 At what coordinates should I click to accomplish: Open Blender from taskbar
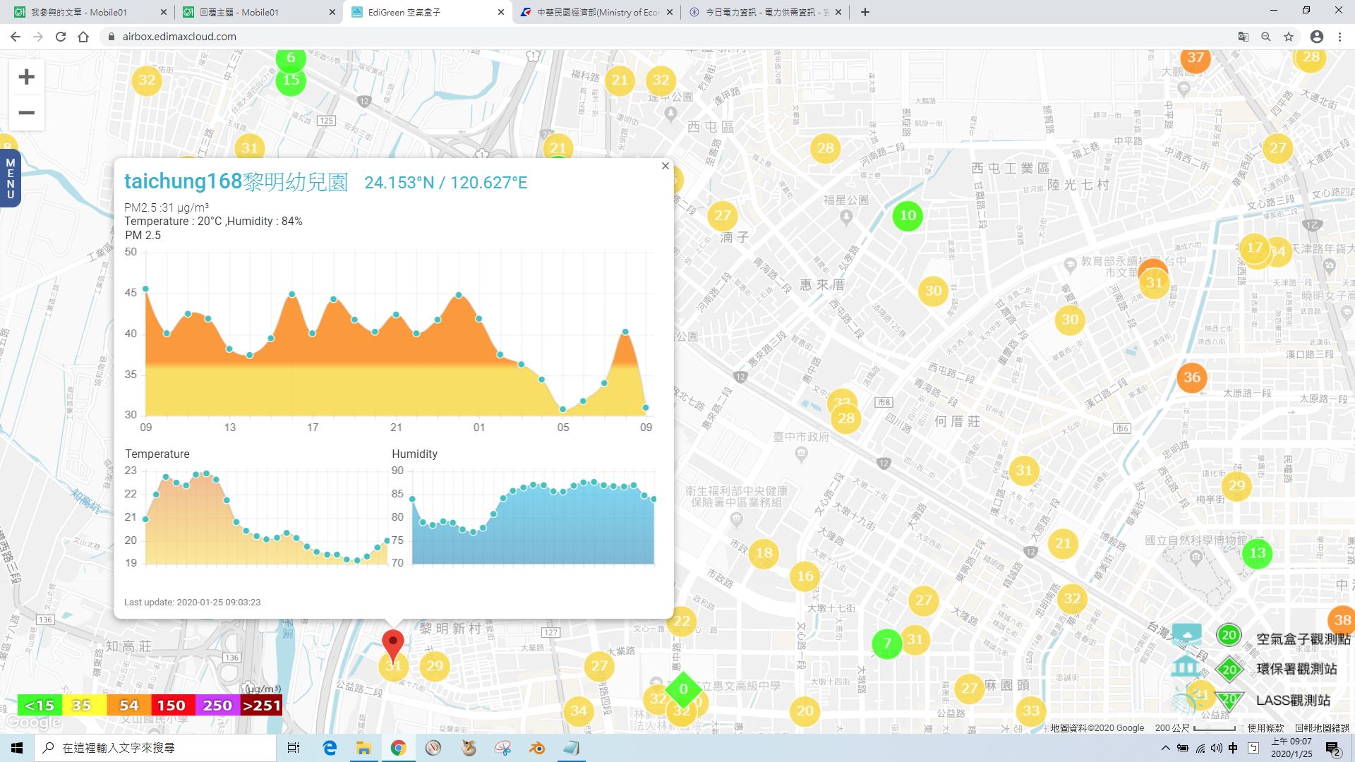(x=537, y=748)
